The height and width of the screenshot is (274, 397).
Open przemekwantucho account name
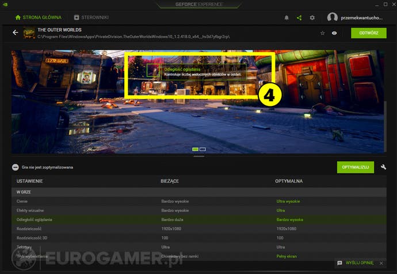[361, 18]
